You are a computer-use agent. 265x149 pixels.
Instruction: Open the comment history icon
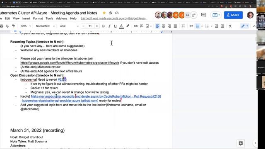(x=203, y=15)
